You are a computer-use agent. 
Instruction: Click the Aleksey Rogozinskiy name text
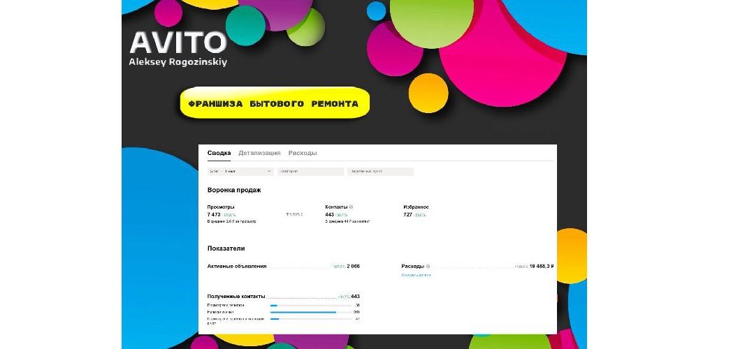coord(178,62)
